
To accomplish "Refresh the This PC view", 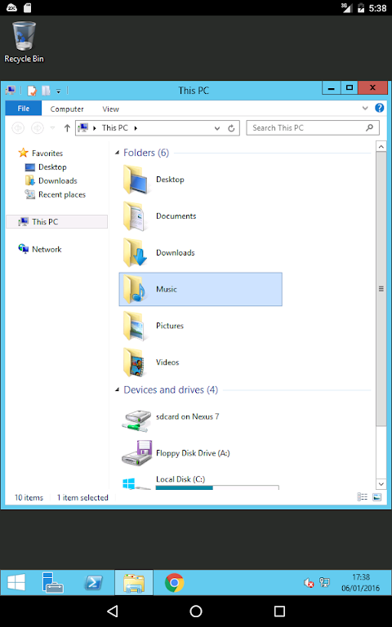I will pos(231,128).
